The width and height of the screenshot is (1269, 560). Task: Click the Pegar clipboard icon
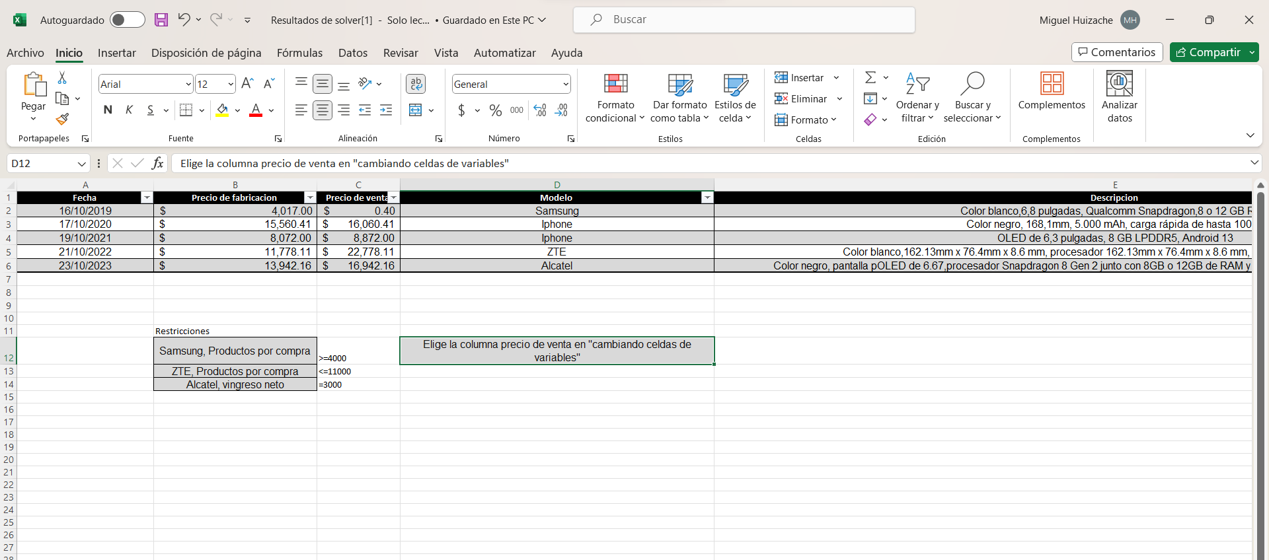[34, 85]
